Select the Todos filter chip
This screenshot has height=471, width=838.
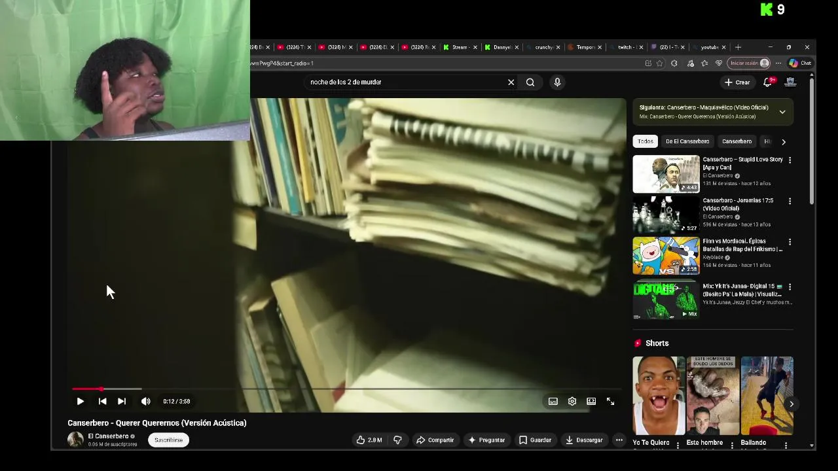pos(646,141)
